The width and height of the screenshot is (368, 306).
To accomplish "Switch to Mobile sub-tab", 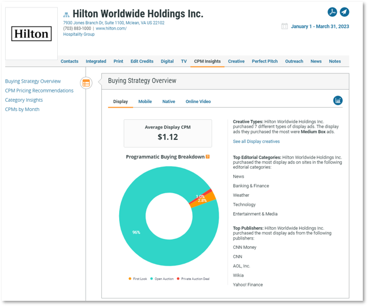I will tap(145, 102).
